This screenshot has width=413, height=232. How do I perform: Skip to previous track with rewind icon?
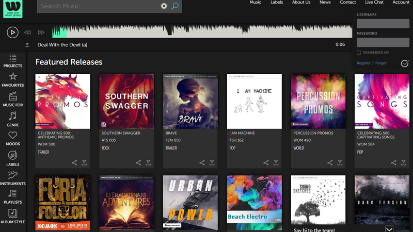(27, 32)
